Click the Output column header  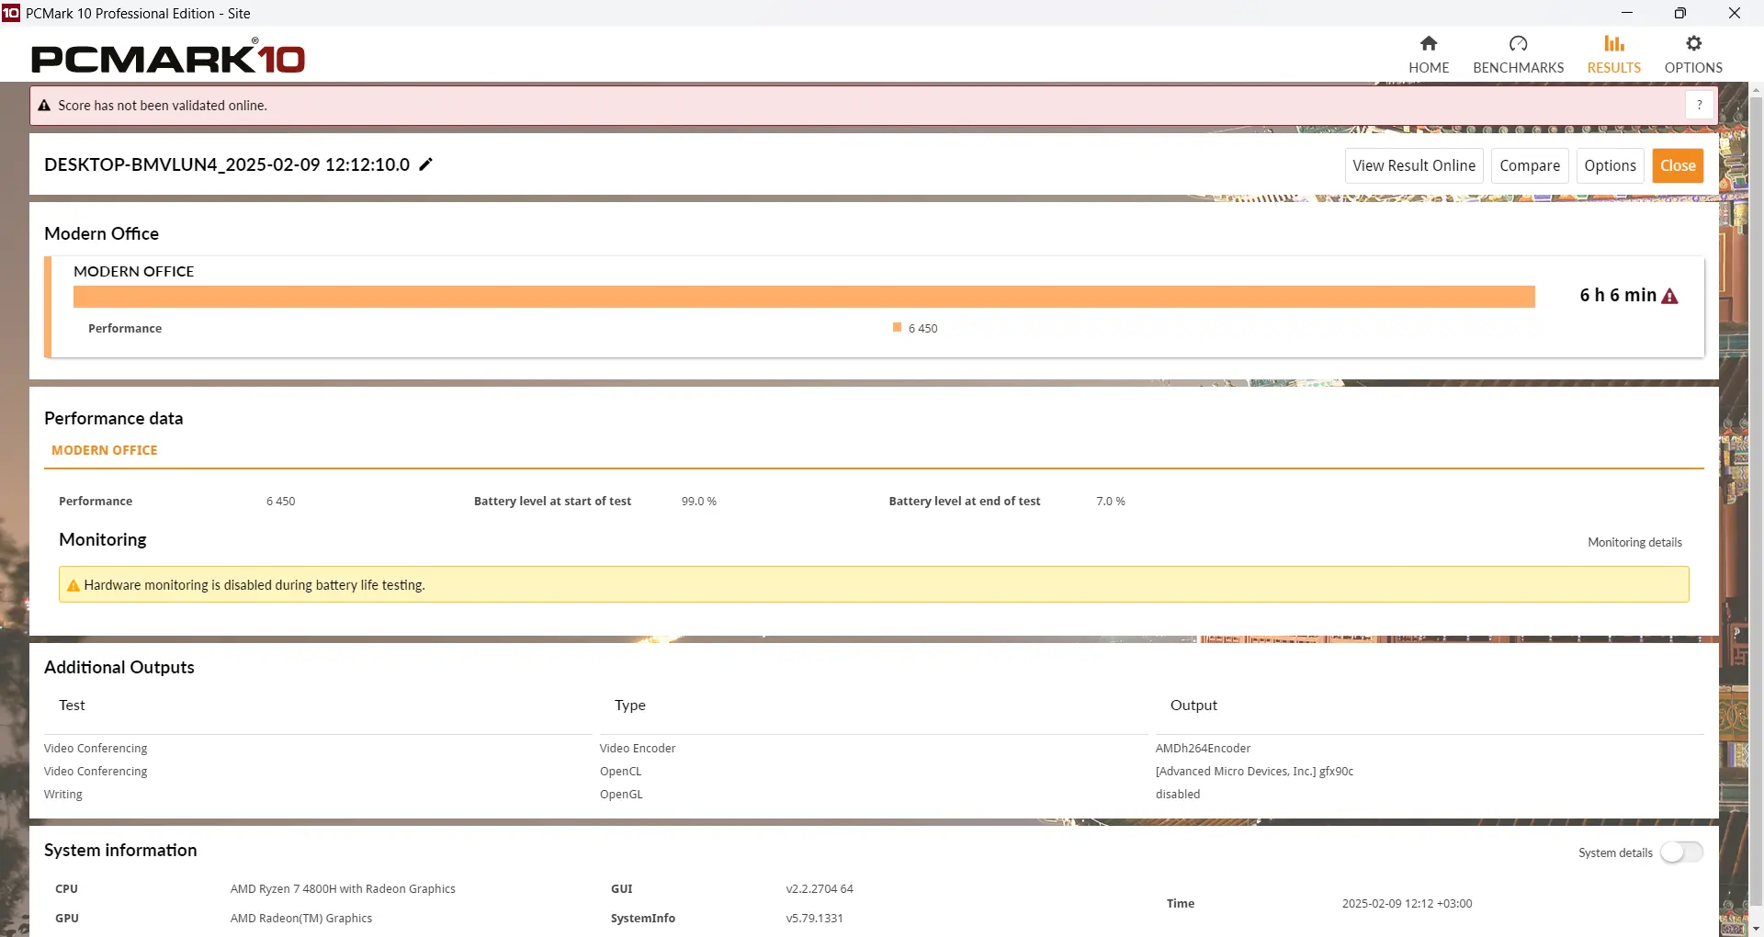(1193, 705)
